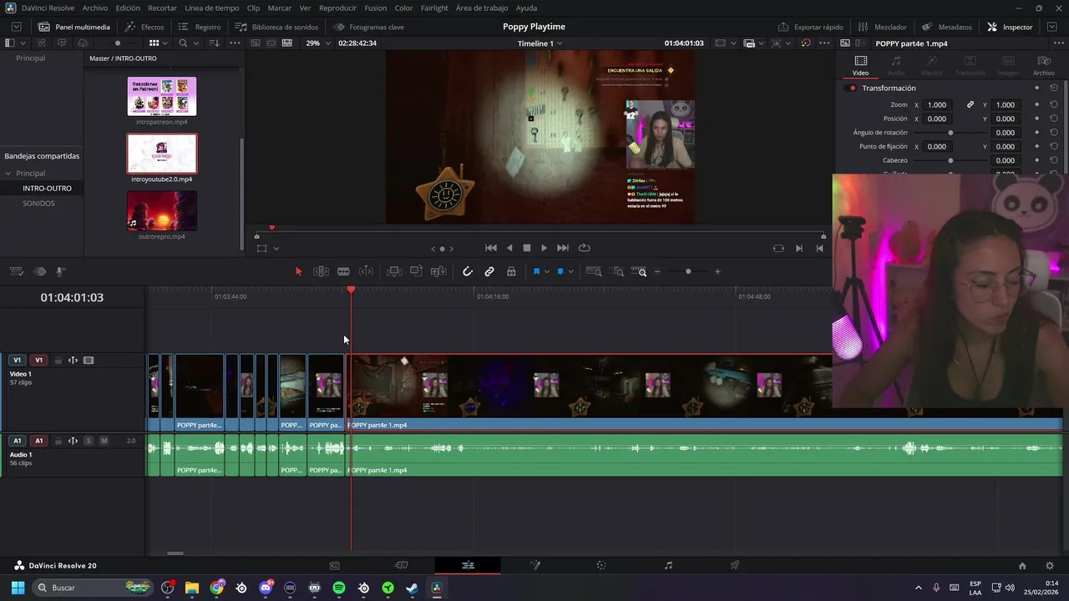Open the marker color dropdown arrow
1069x601 pixels.
tap(571, 271)
